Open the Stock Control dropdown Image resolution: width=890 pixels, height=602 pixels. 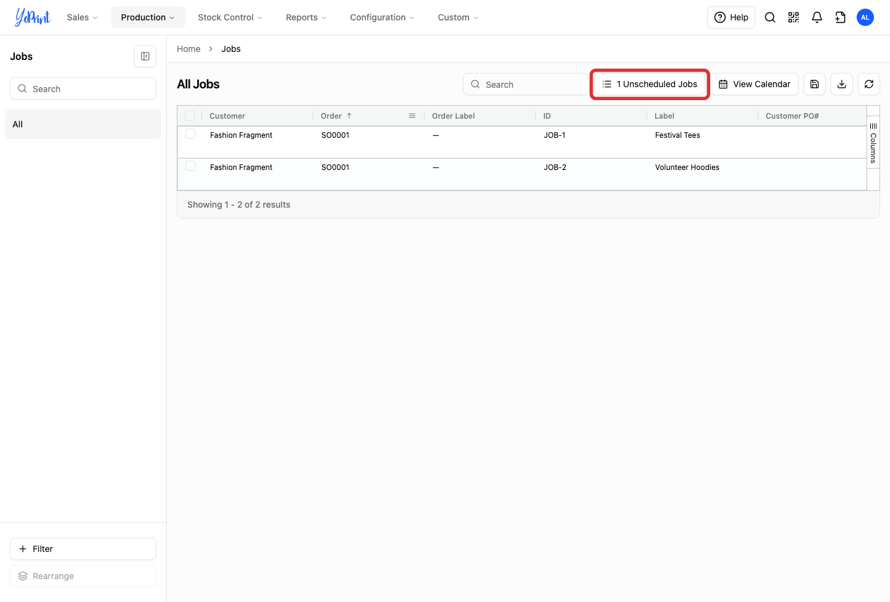pos(230,17)
